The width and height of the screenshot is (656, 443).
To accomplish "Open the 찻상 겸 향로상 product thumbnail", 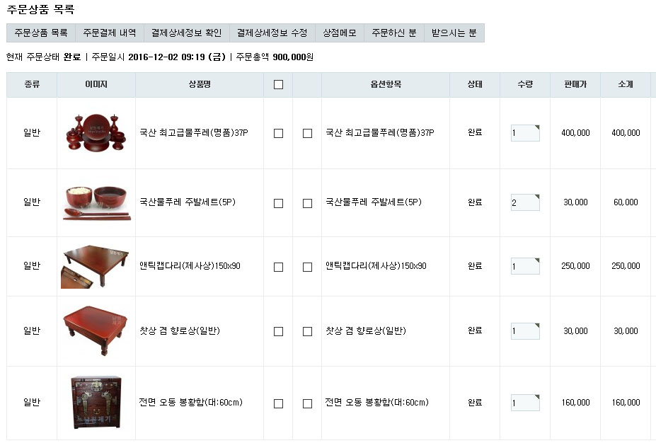I will coord(96,330).
